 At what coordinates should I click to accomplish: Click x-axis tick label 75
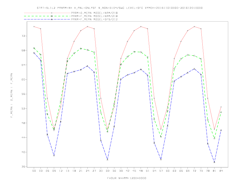click(x=201, y=171)
